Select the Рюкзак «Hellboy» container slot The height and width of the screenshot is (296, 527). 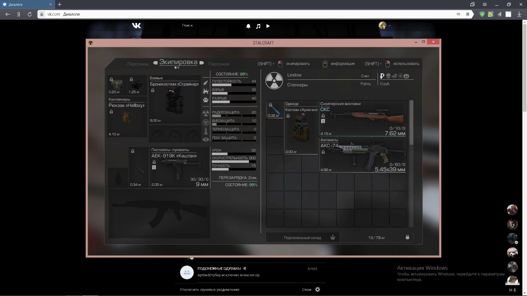[x=127, y=117]
